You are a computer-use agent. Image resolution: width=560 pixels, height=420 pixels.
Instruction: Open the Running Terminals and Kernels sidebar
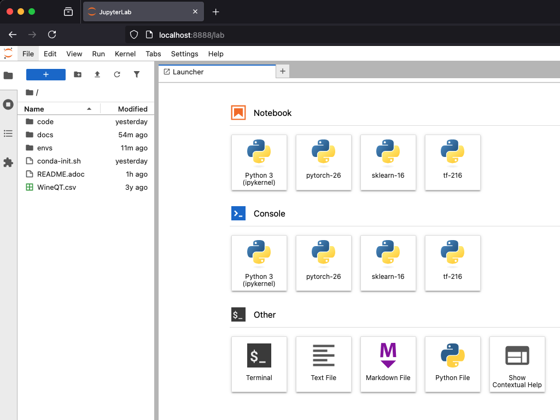(x=8, y=104)
